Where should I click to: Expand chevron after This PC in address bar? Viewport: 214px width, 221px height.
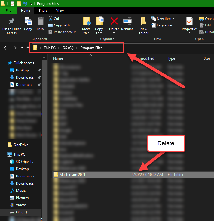[x=59, y=48]
